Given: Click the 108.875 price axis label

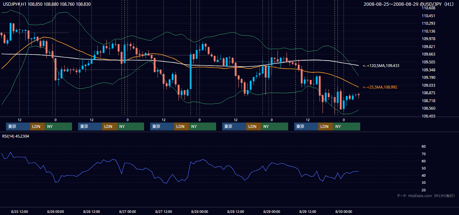Looking at the screenshot, I should 428,93.
